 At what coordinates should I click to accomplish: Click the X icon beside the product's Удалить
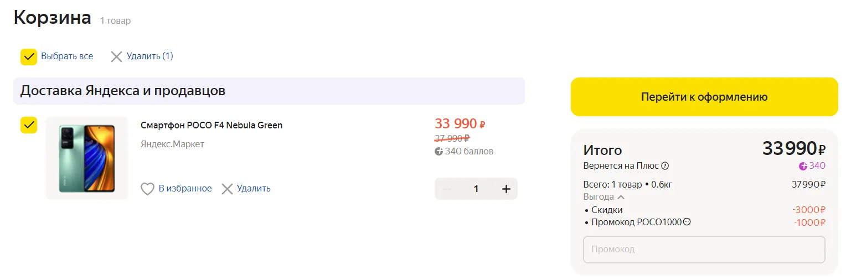click(x=227, y=189)
